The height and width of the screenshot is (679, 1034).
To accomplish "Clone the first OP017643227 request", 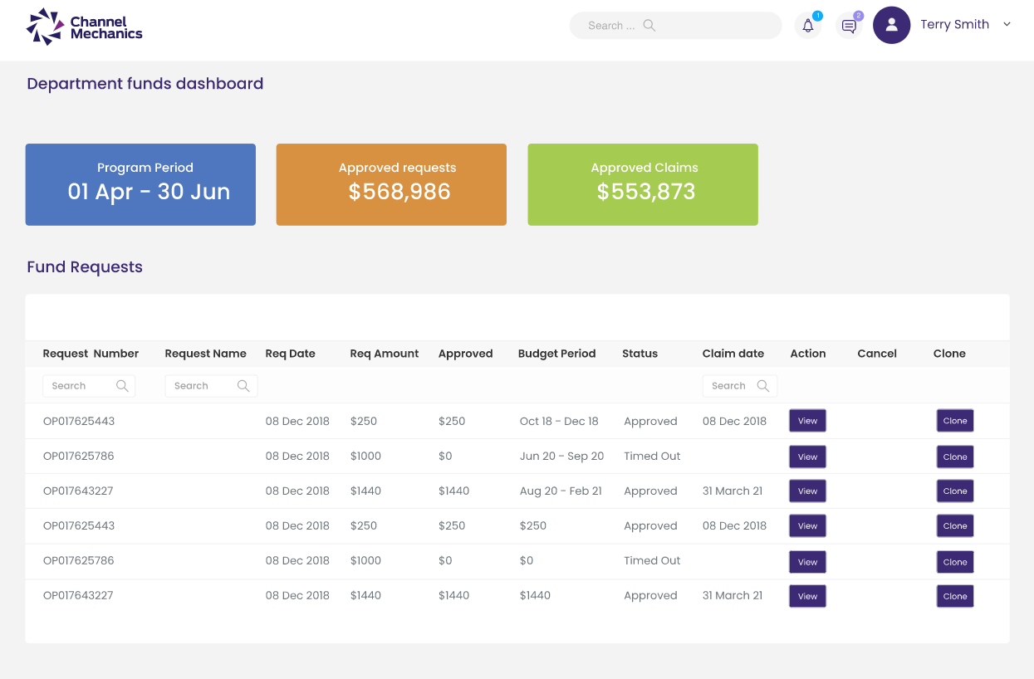I will point(954,491).
